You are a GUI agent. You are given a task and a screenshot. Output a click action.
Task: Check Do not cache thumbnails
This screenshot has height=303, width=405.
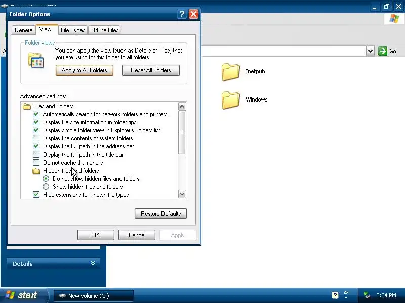click(36, 163)
